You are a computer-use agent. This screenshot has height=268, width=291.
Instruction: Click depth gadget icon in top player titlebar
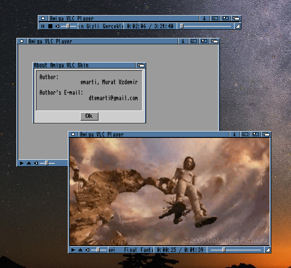pyautogui.click(x=236, y=18)
